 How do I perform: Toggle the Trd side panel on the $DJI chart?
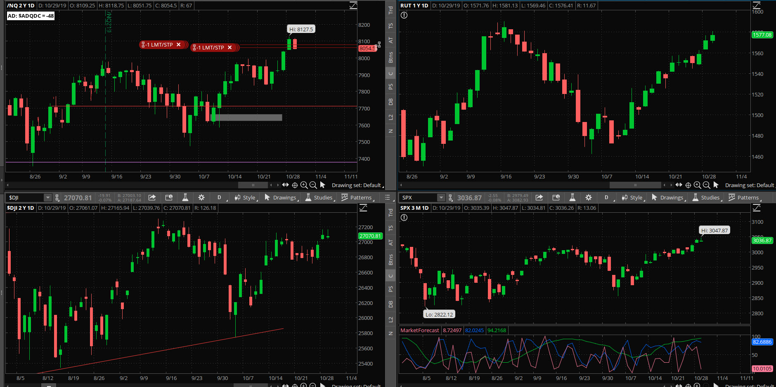click(390, 212)
